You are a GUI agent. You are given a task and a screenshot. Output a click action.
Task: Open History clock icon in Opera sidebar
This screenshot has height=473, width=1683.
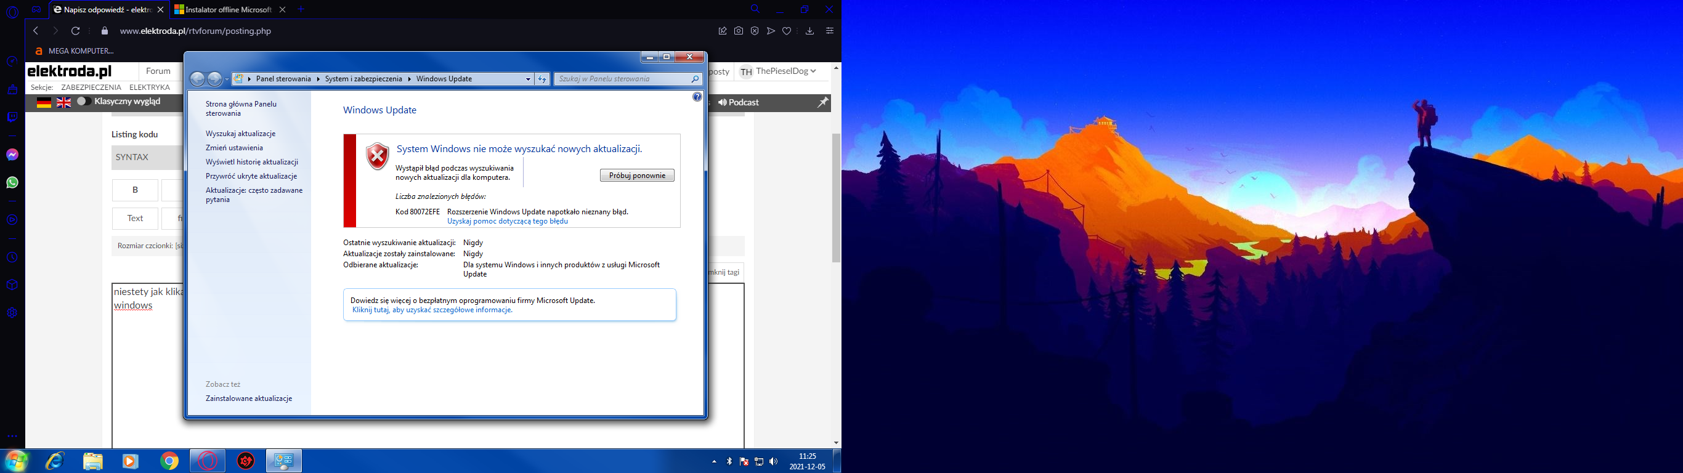pos(12,258)
